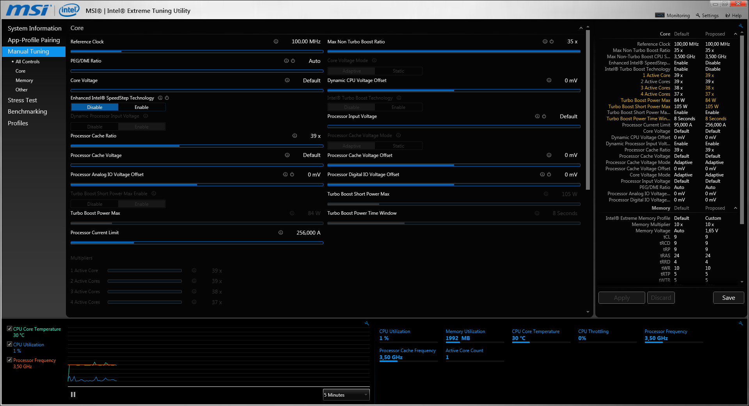The width and height of the screenshot is (749, 406).
Task: Click info icon for Processor Cache Voltage
Action: [x=287, y=155]
